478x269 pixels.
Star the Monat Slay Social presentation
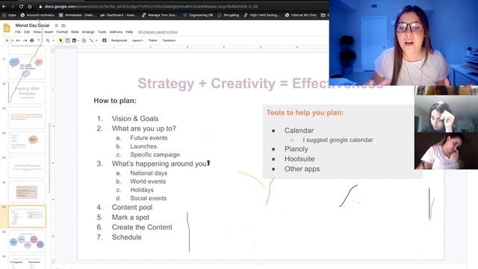pos(56,25)
